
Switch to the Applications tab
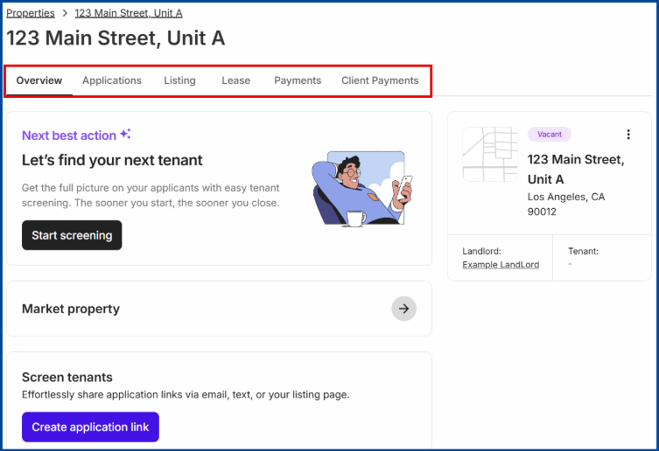(x=112, y=80)
